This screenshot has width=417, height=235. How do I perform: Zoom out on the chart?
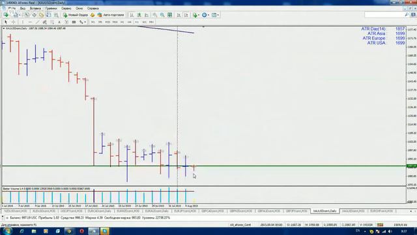pos(162,15)
